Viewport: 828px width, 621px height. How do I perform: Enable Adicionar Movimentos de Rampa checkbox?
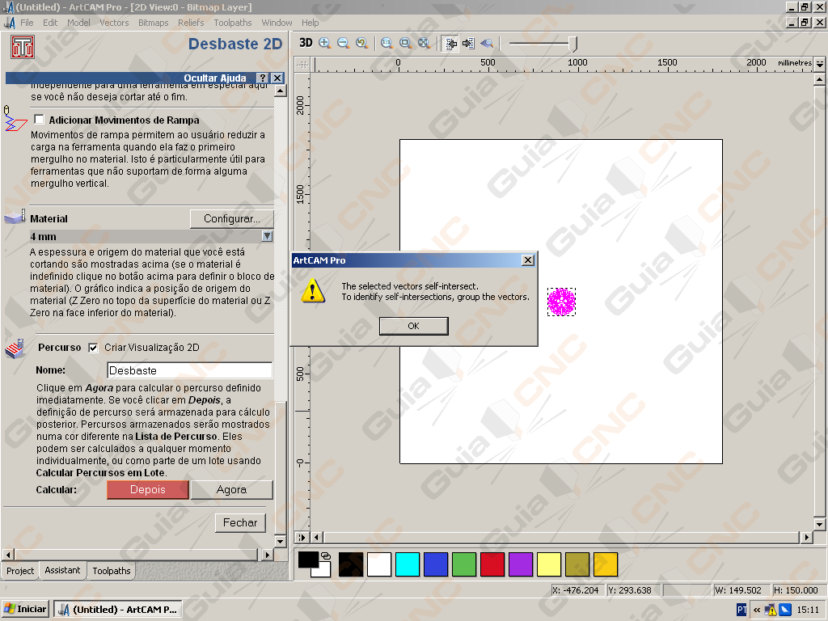[39, 120]
